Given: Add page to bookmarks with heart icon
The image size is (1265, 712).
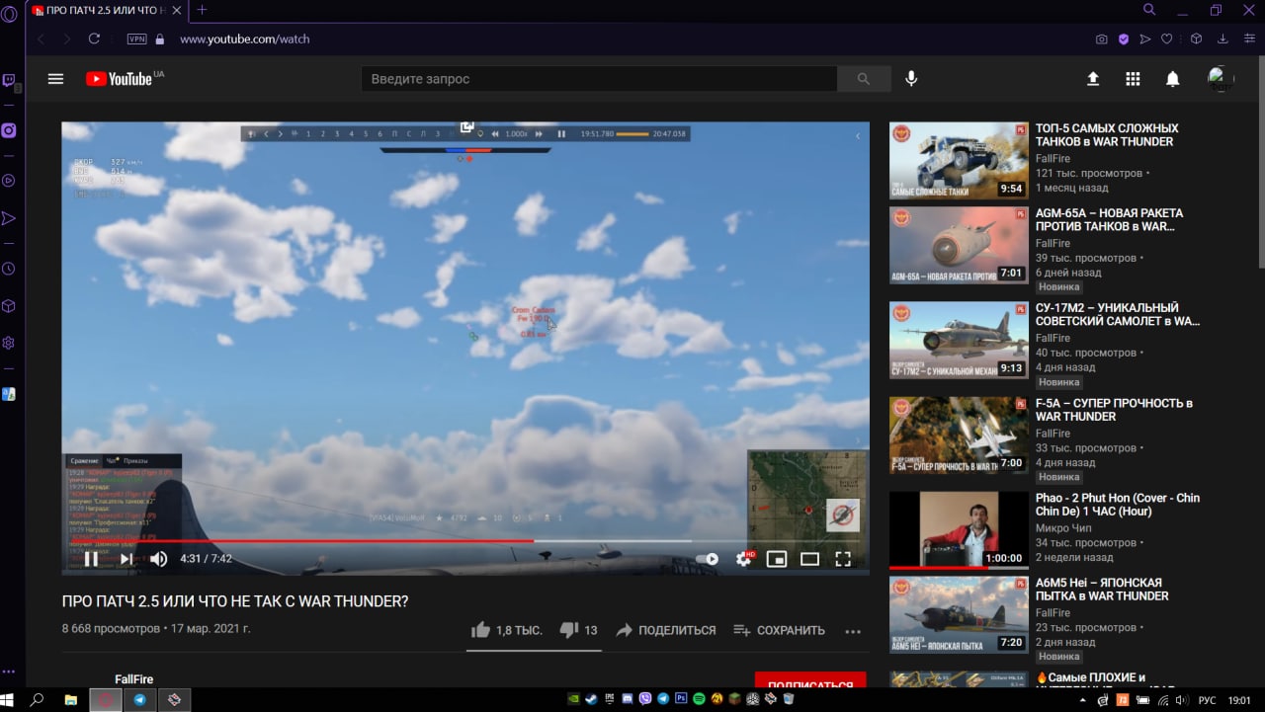Looking at the screenshot, I should (1167, 40).
